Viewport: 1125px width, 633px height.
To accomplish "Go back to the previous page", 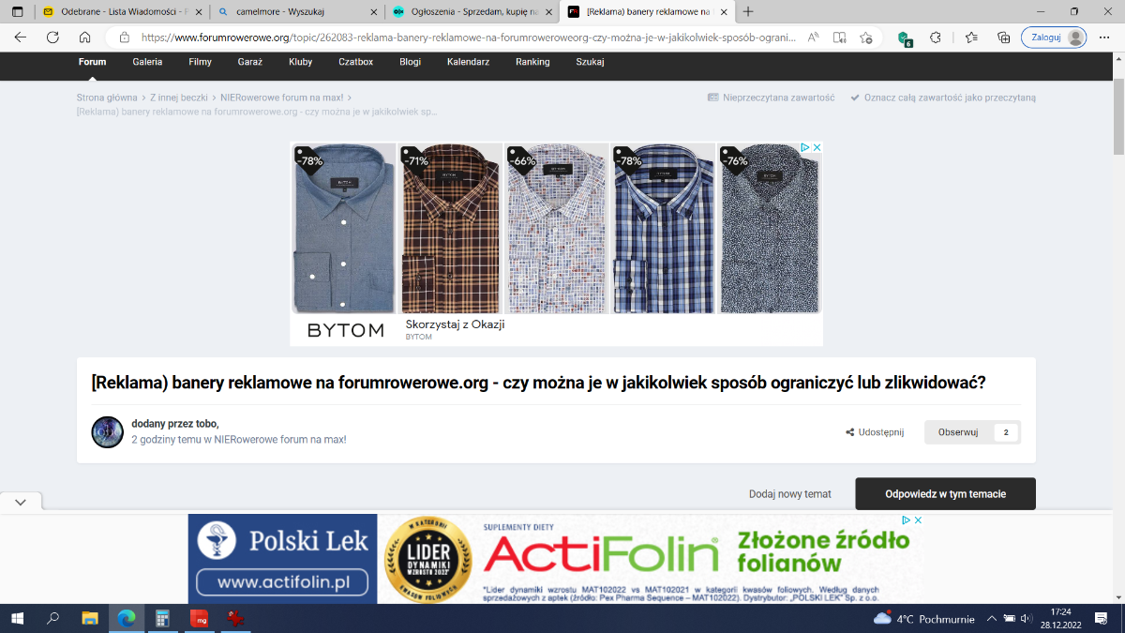I will pos(21,38).
